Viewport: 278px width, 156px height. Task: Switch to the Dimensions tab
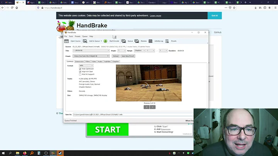click(x=79, y=61)
